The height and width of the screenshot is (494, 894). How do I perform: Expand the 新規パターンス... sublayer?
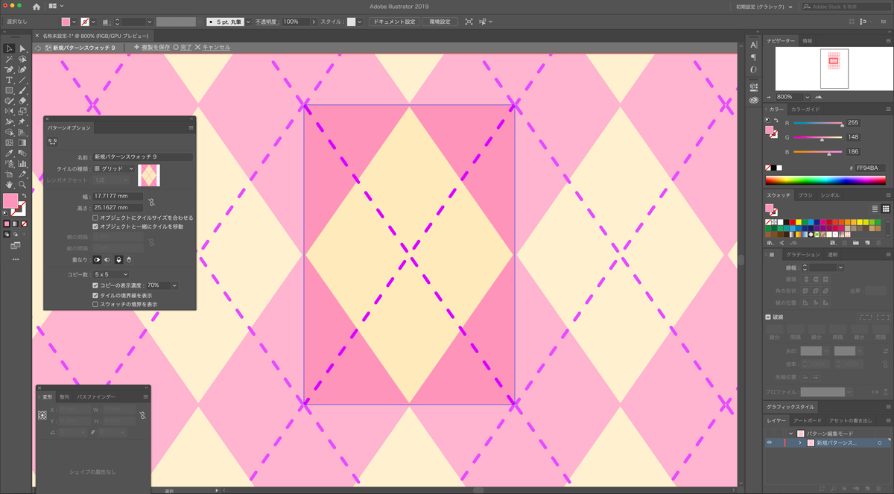point(800,443)
